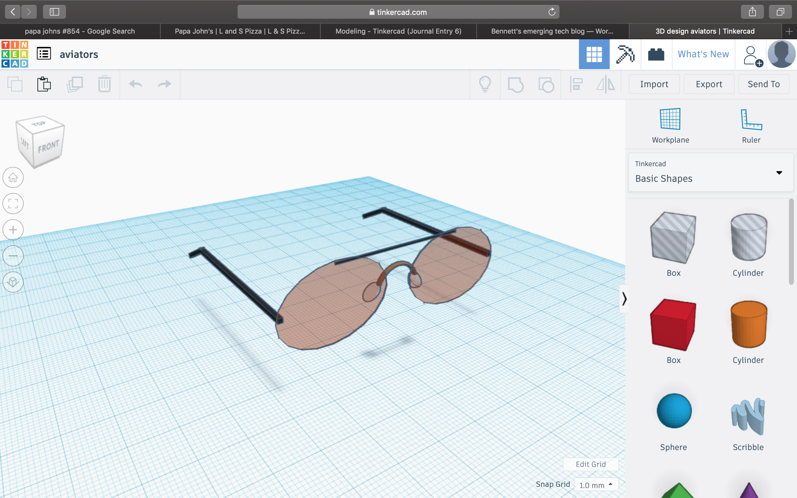Screen dimensions: 797x498
Task: Toggle the 3D design grid view button
Action: click(x=594, y=54)
